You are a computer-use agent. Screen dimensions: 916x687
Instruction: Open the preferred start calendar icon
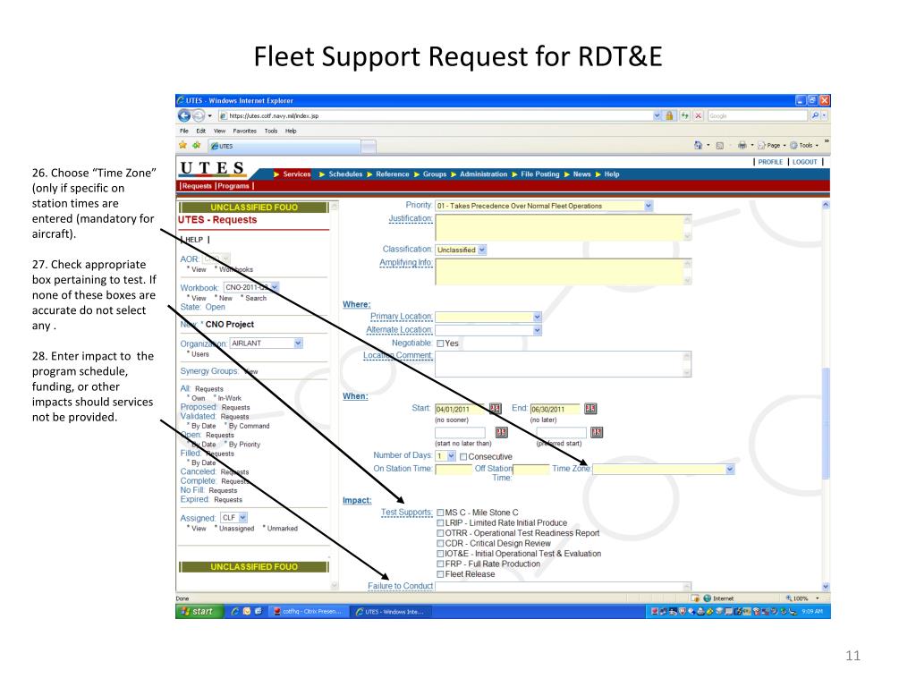[x=597, y=432]
